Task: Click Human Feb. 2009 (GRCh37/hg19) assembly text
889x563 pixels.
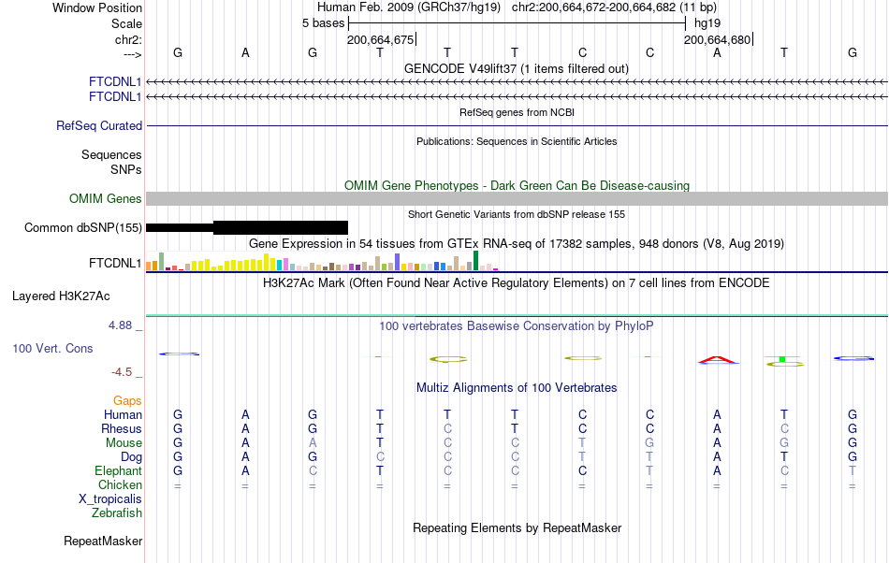Action: [409, 7]
